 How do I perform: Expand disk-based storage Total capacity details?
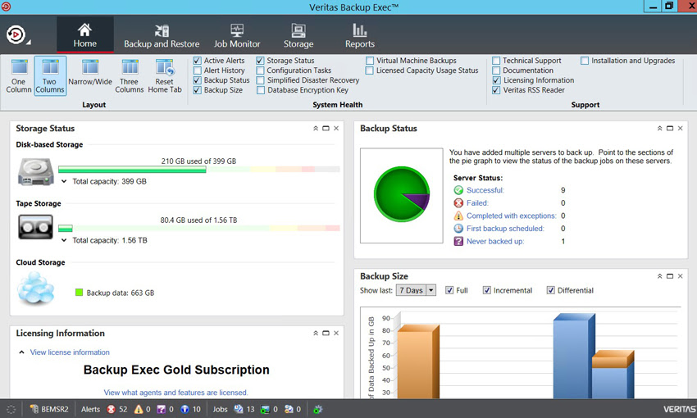(x=64, y=181)
